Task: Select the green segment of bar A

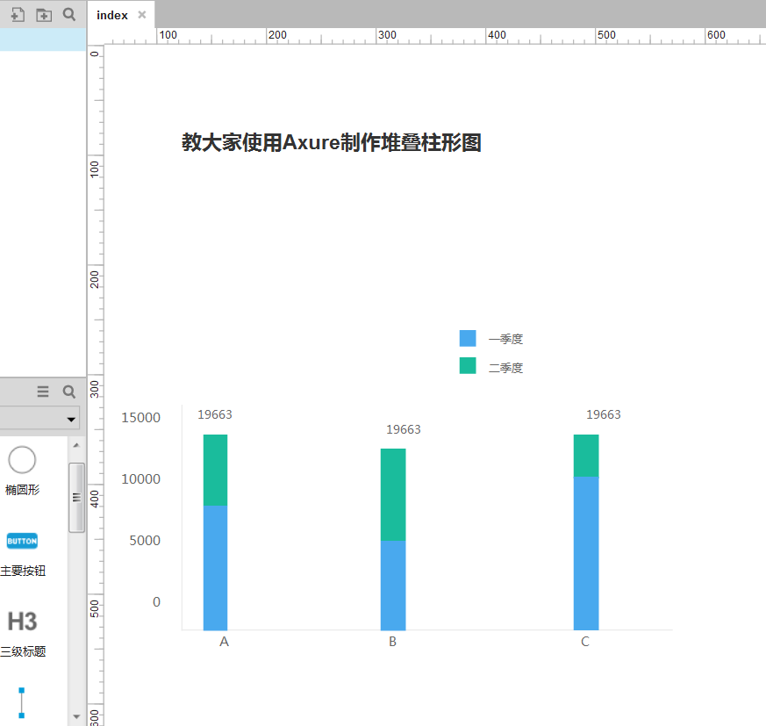Action: (216, 470)
